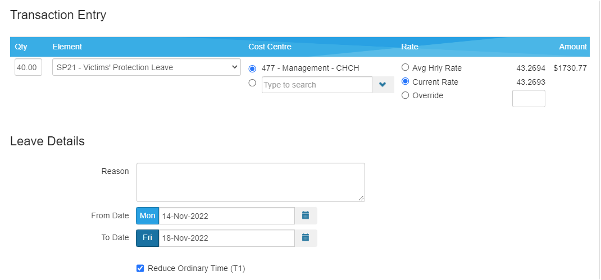
Task: Untick Reduce Ordinary Time (T1) checkbox
Action: coord(140,268)
